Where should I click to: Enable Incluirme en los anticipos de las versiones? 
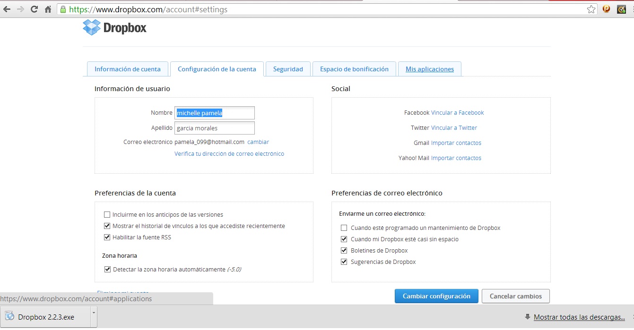(107, 214)
